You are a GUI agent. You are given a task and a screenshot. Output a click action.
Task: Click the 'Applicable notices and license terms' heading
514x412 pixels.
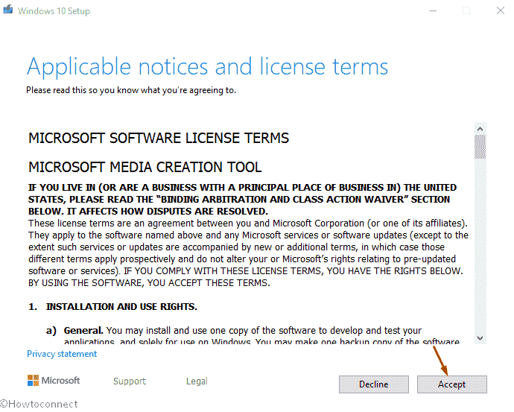coord(207,66)
